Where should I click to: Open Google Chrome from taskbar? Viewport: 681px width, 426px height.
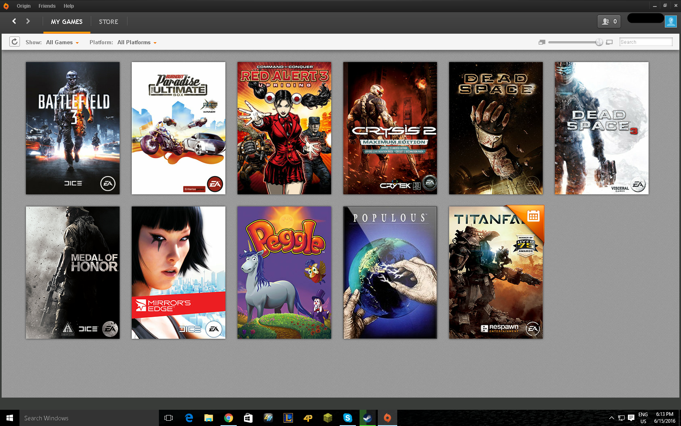pyautogui.click(x=229, y=418)
